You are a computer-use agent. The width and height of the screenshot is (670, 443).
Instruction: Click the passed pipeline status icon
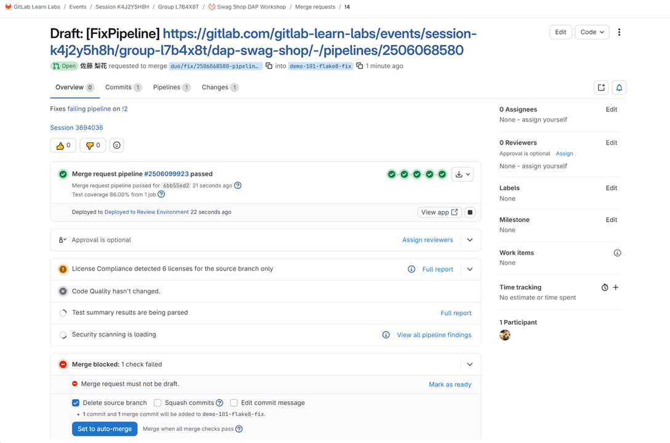63,174
